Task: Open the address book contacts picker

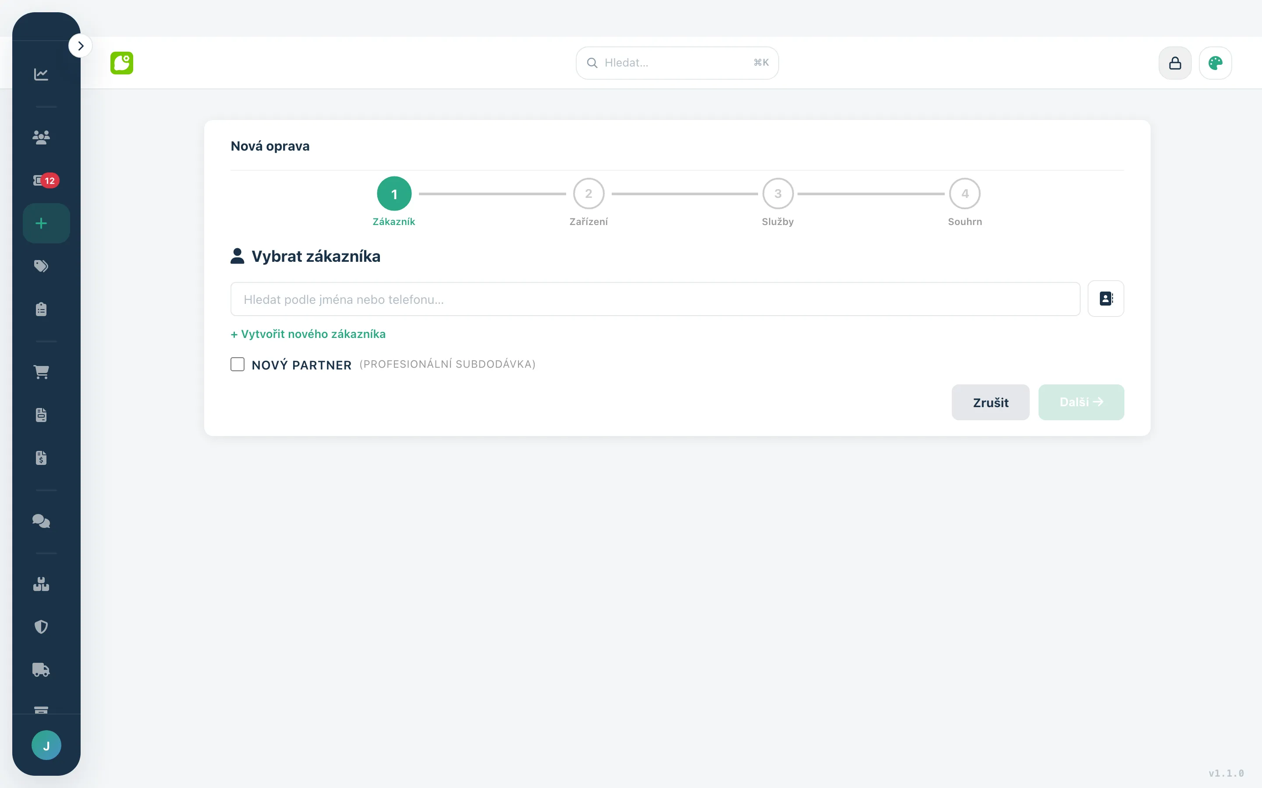Action: [1106, 299]
